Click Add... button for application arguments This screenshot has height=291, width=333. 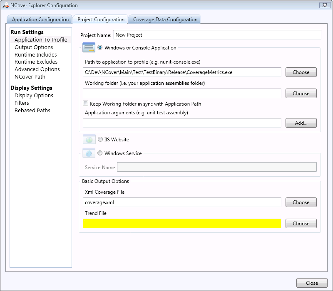coord(301,123)
